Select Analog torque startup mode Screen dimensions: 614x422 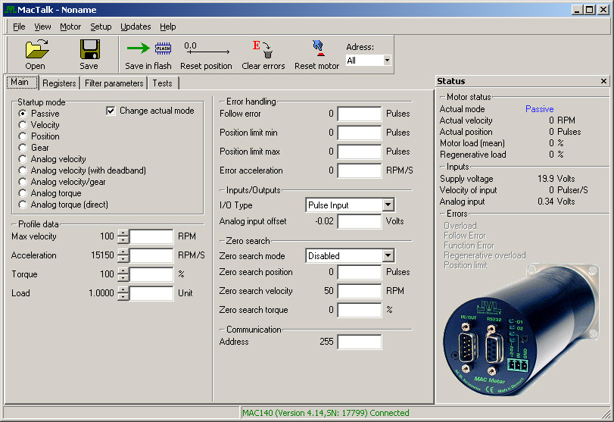(23, 193)
